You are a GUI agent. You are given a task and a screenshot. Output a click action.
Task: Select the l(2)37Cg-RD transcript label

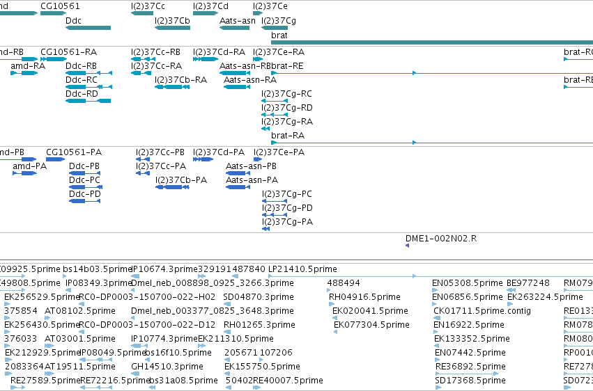point(287,108)
